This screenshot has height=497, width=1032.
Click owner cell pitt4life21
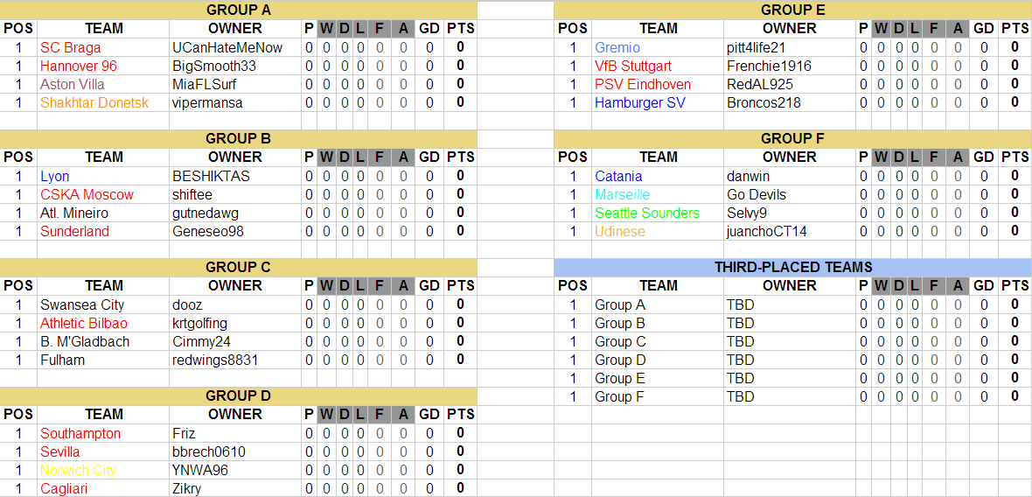(757, 47)
